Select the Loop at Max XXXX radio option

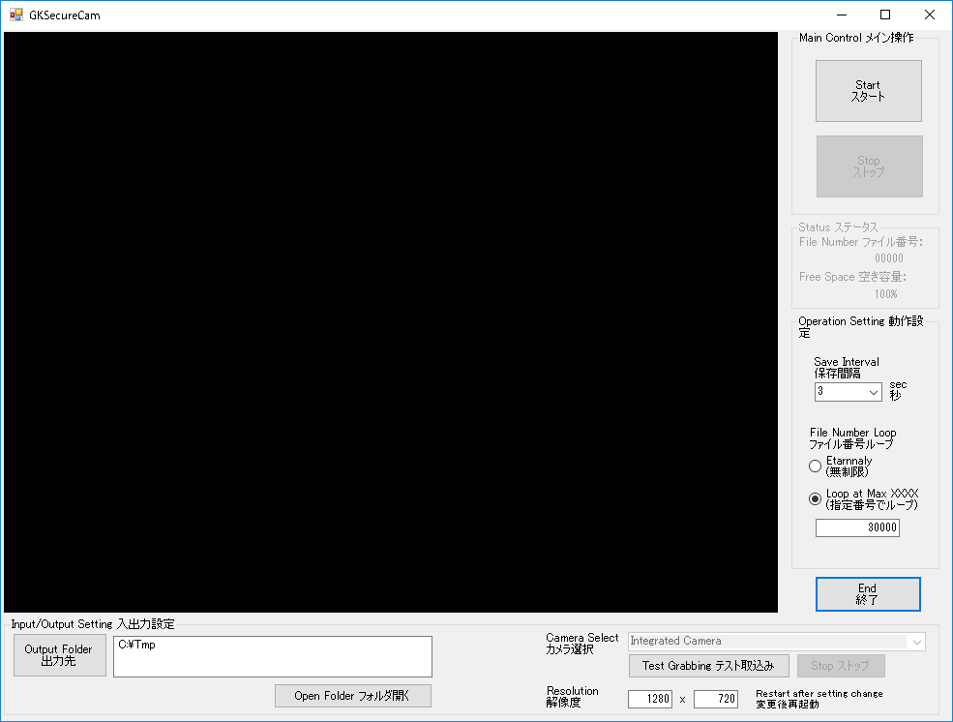pos(815,499)
